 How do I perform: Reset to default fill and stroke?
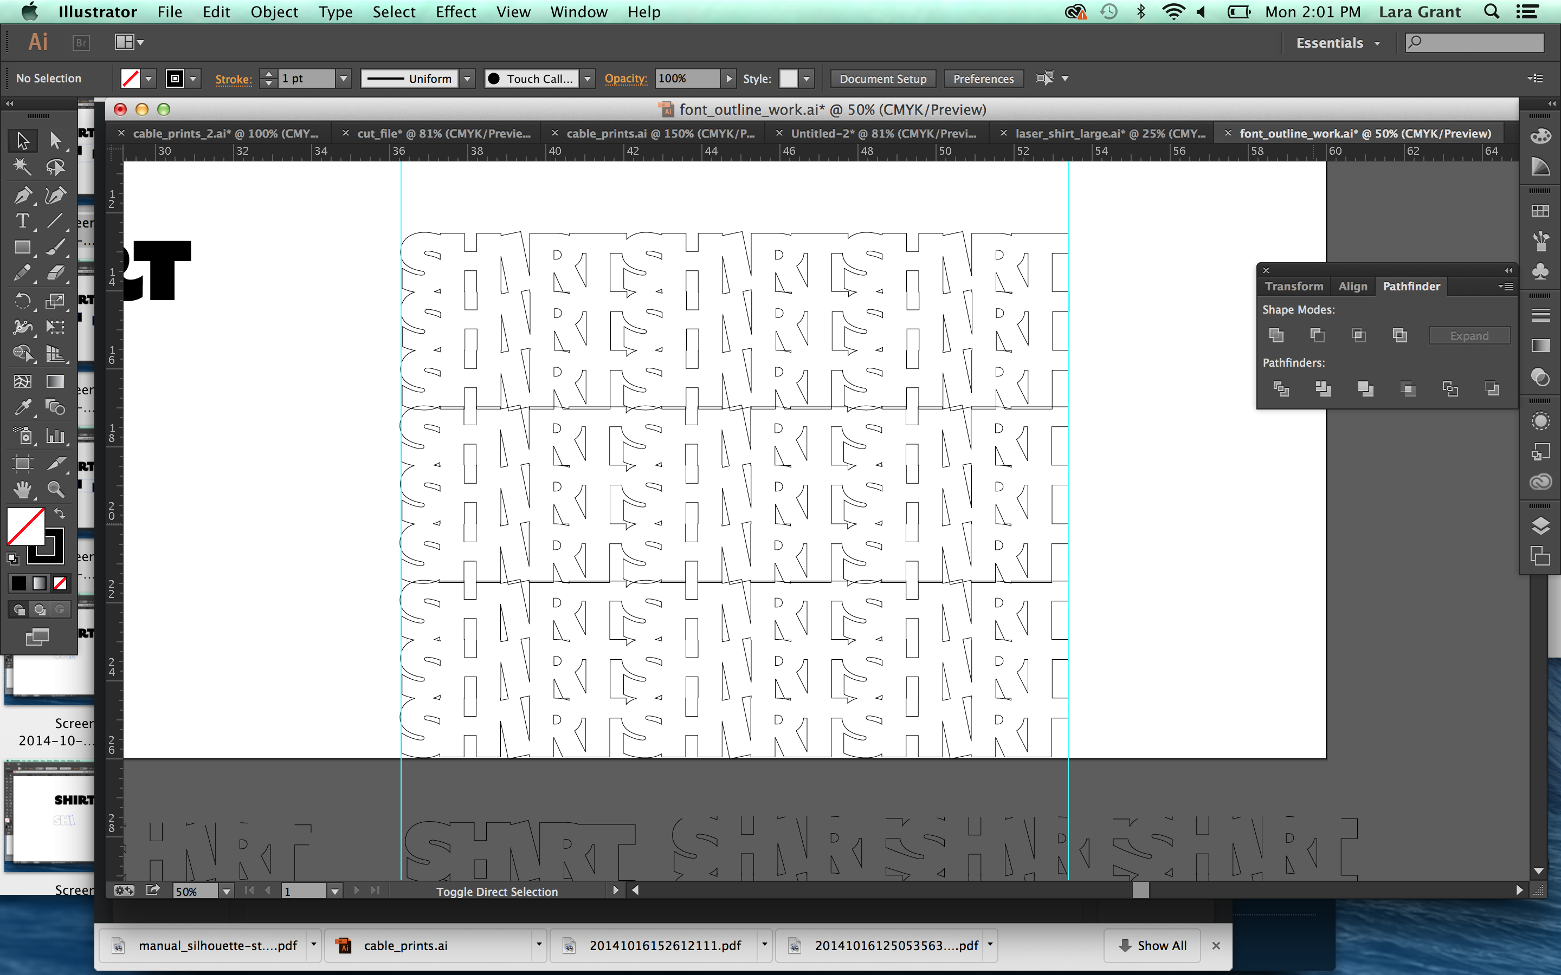pyautogui.click(x=13, y=558)
